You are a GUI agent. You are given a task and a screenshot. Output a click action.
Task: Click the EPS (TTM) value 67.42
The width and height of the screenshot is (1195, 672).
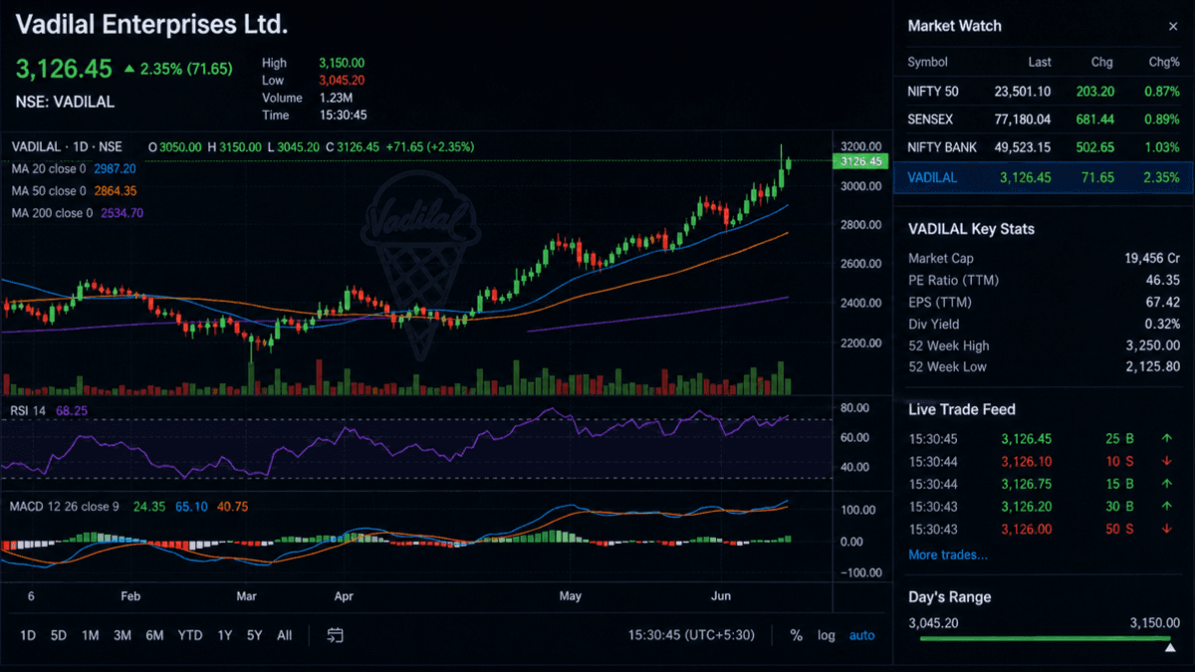(x=1163, y=302)
